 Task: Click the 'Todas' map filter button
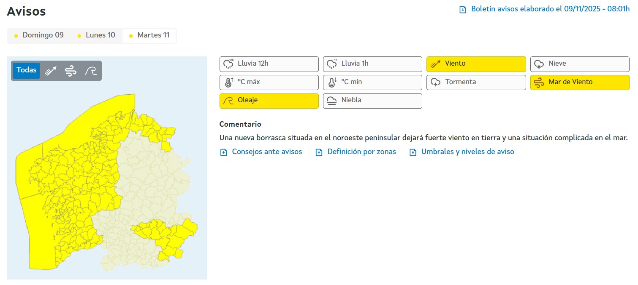click(26, 70)
